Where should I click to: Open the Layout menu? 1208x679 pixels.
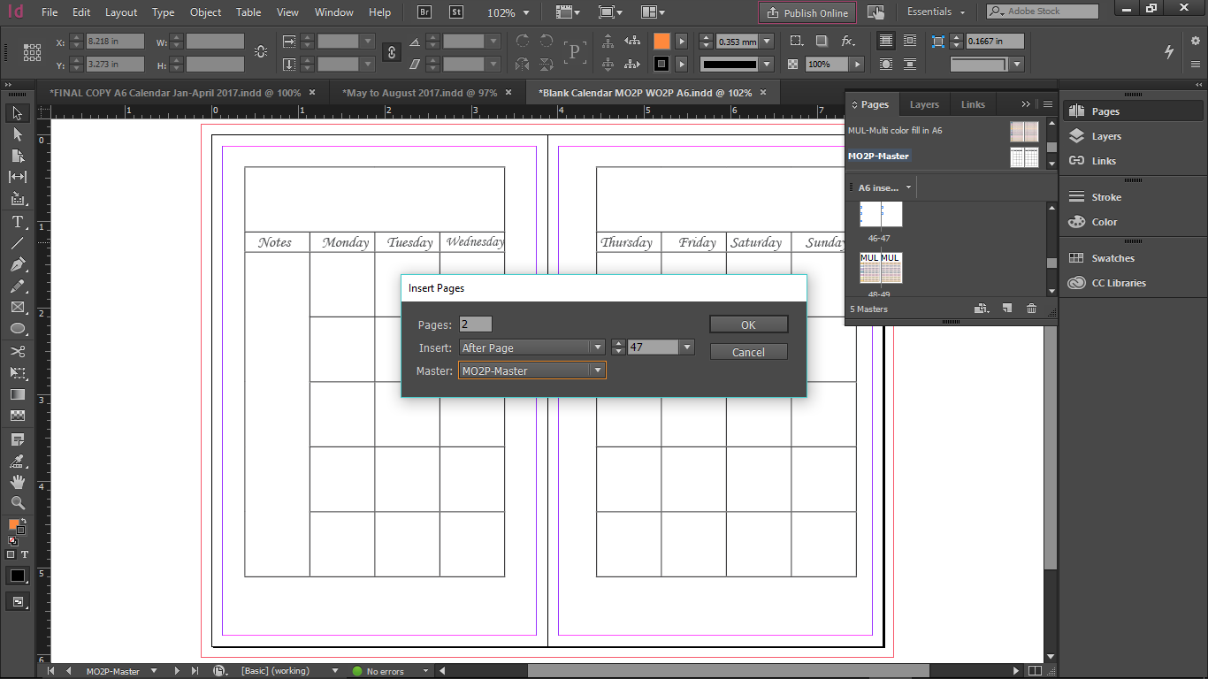121,12
